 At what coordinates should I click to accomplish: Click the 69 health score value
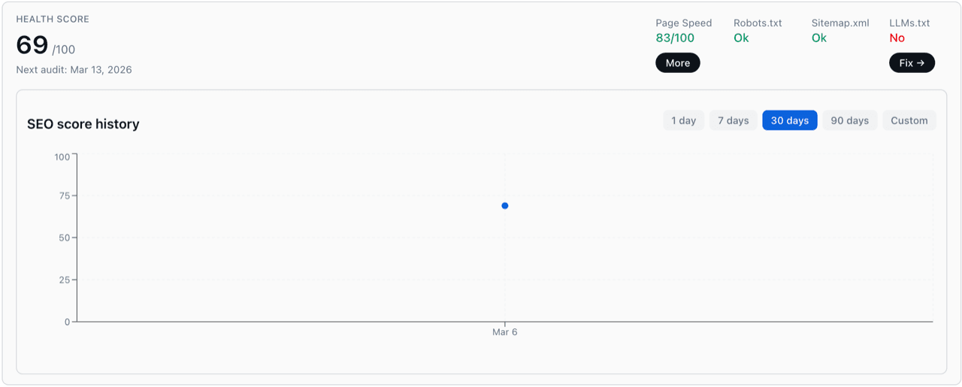[x=32, y=46]
